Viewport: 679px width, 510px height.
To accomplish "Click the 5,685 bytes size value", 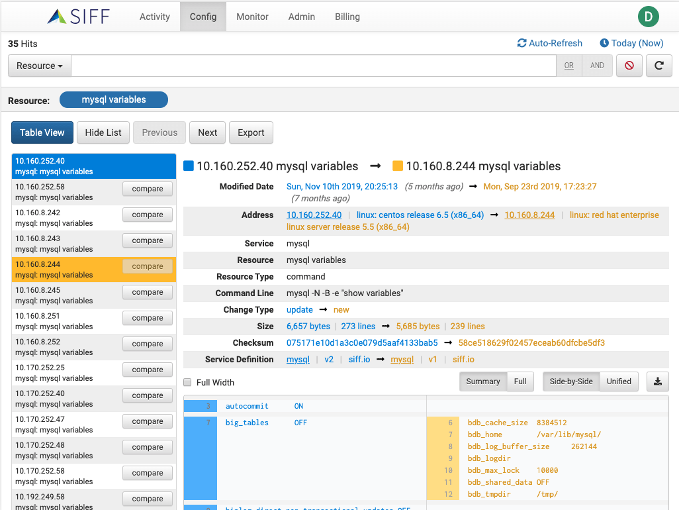I will coord(418,327).
